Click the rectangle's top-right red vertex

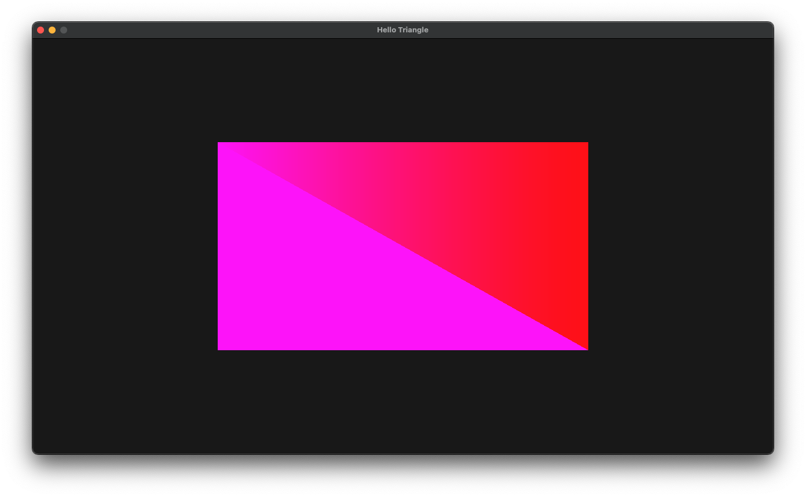(x=587, y=143)
